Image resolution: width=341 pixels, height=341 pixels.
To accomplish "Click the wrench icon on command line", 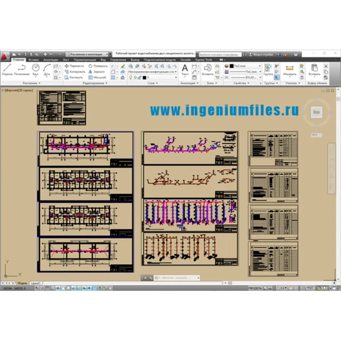I will click(x=150, y=278).
